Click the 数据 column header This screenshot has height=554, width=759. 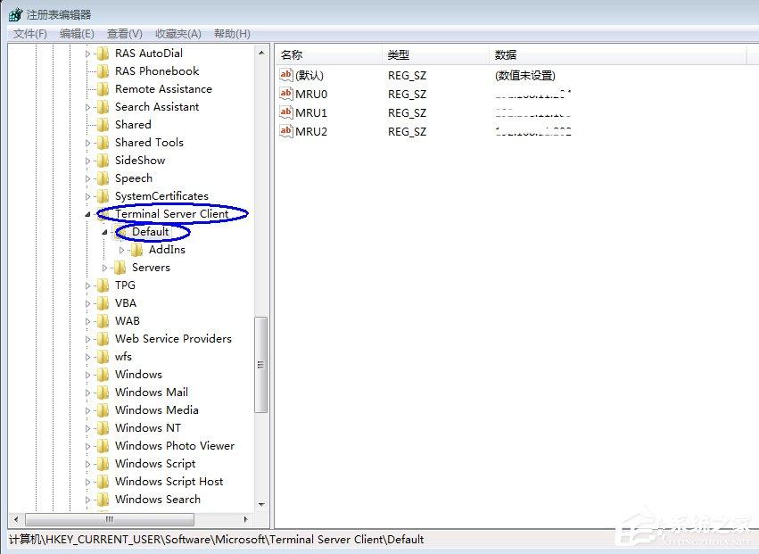click(618, 55)
